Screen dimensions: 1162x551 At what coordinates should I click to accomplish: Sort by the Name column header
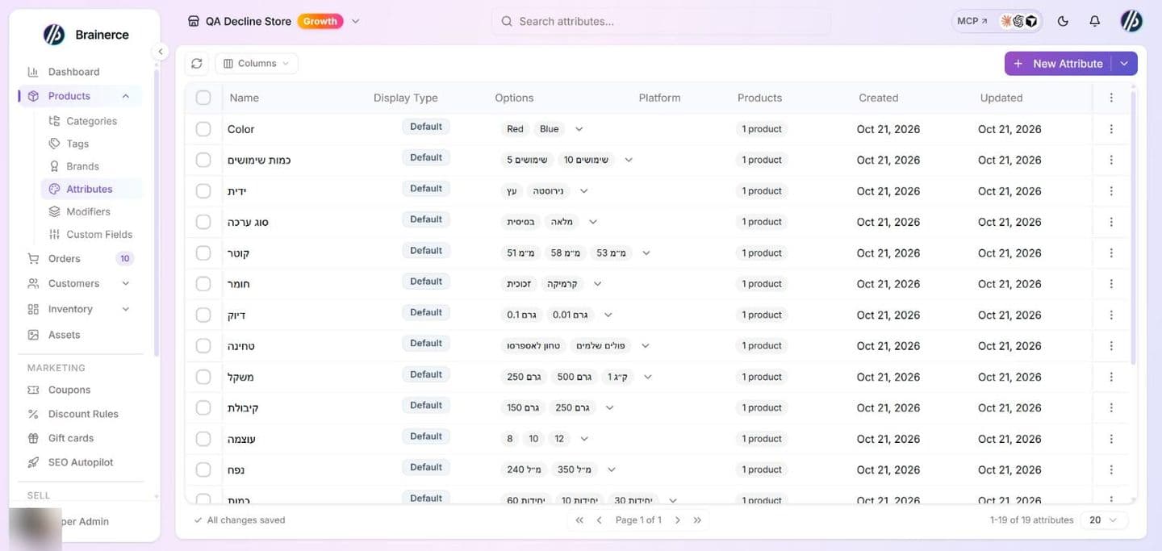pyautogui.click(x=245, y=98)
